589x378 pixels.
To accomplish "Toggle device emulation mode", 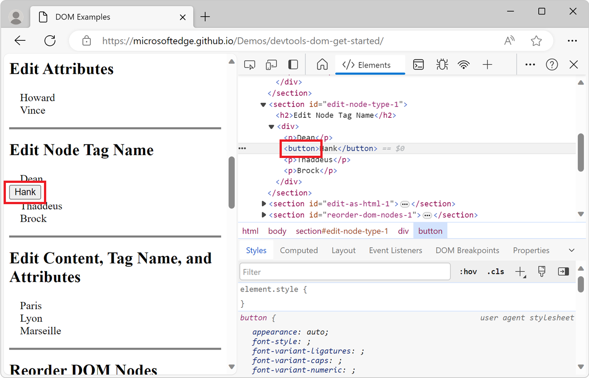I will (x=271, y=64).
